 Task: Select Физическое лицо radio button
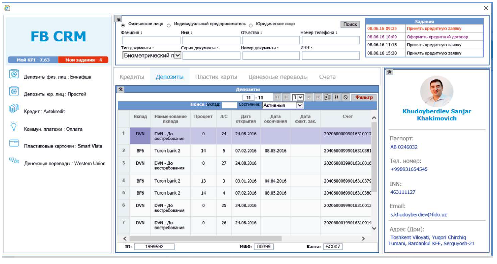(x=123, y=25)
